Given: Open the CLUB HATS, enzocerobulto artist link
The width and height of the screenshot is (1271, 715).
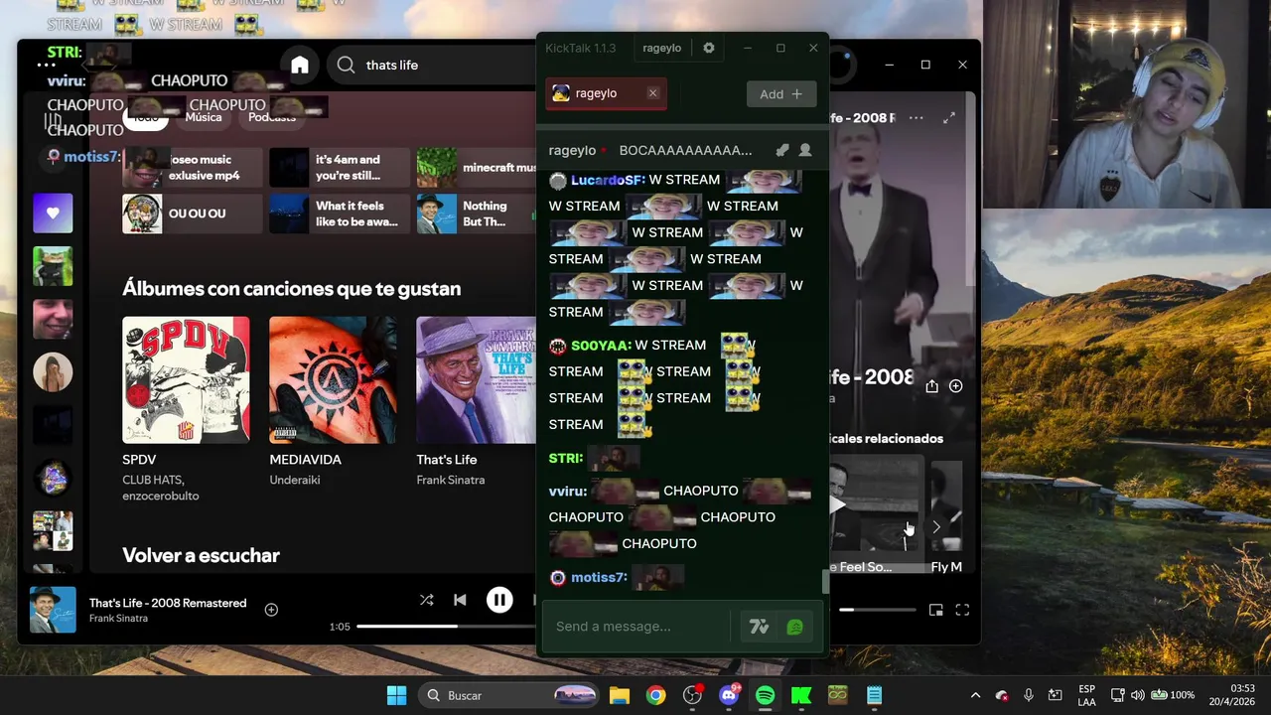Looking at the screenshot, I should [161, 488].
